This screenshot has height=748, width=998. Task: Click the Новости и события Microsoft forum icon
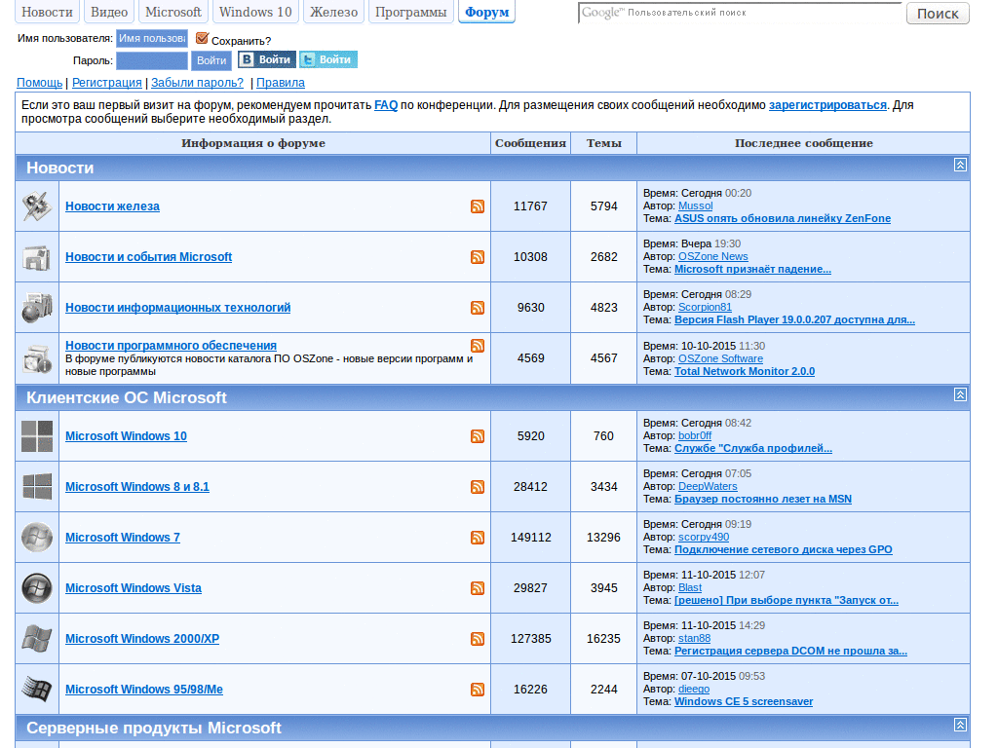click(37, 257)
